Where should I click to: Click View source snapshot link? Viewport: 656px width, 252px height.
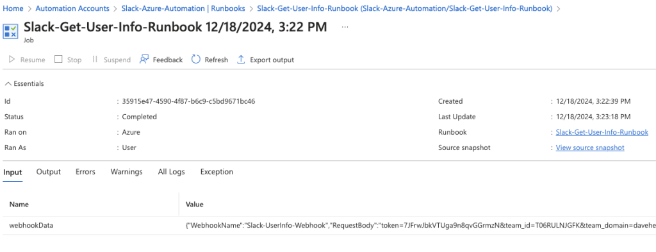tap(590, 147)
